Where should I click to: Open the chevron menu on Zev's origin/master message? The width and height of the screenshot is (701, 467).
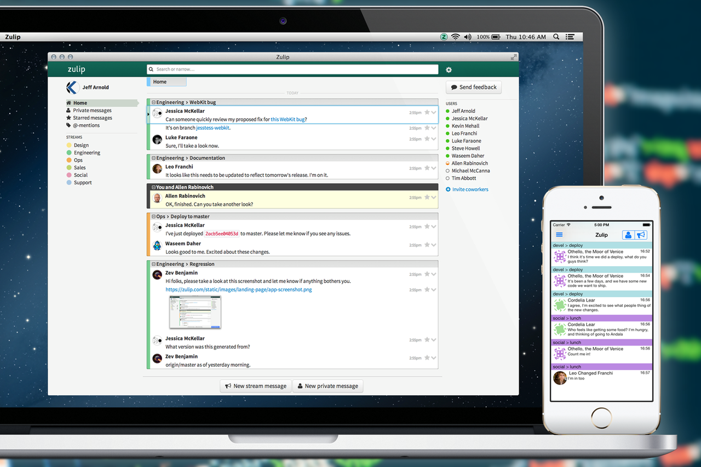click(x=434, y=358)
